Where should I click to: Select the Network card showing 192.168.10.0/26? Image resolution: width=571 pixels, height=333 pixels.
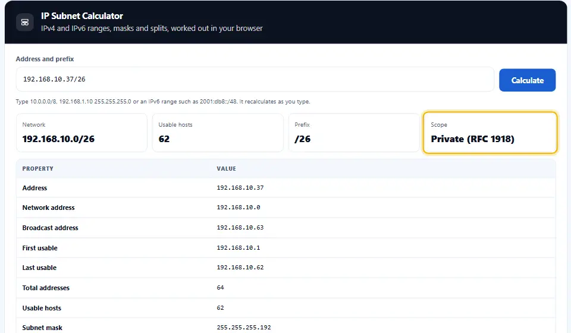pos(81,133)
